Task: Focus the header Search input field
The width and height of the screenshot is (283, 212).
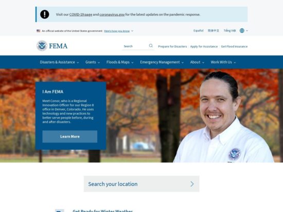Action: [135, 46]
